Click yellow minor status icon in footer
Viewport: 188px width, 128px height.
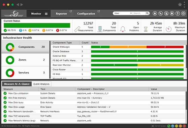click(x=177, y=126)
